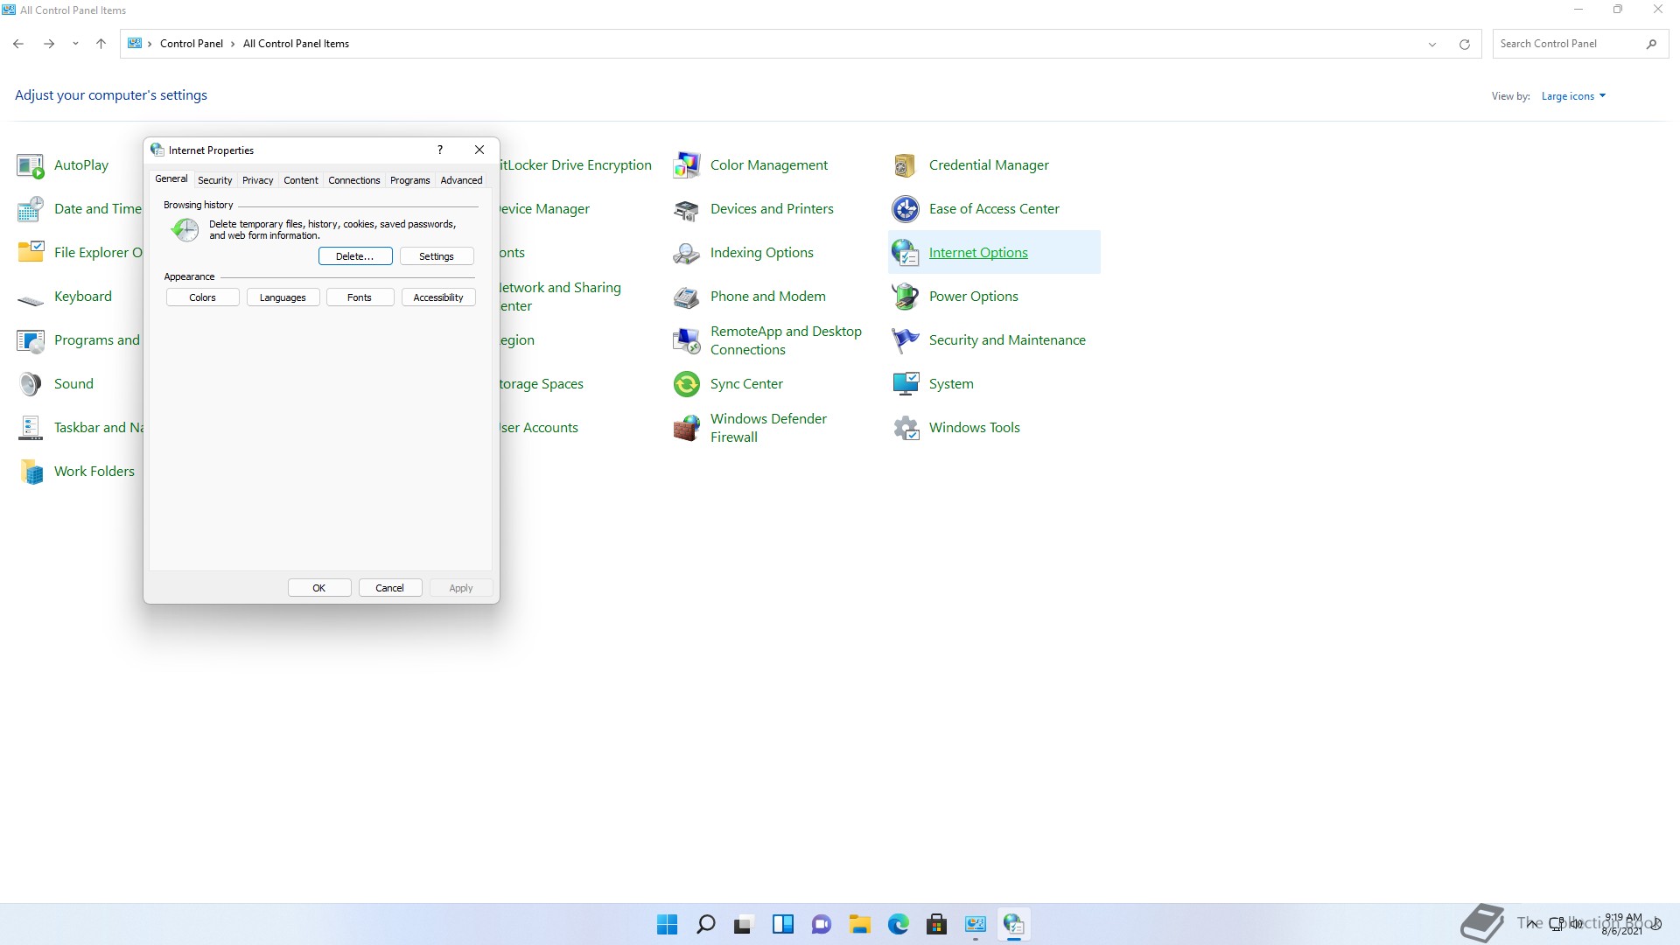Open the Programs and Features icon
Image resolution: width=1680 pixels, height=945 pixels.
click(x=31, y=340)
